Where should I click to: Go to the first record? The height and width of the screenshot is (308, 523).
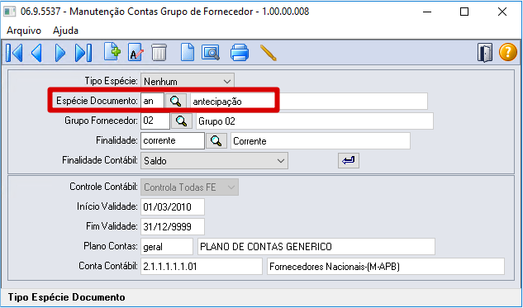click(x=14, y=53)
